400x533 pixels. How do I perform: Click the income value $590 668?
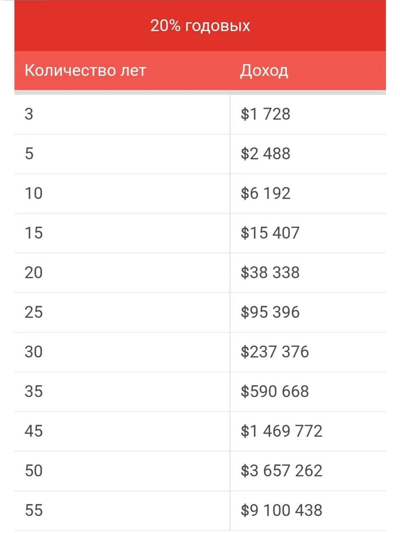275,391
